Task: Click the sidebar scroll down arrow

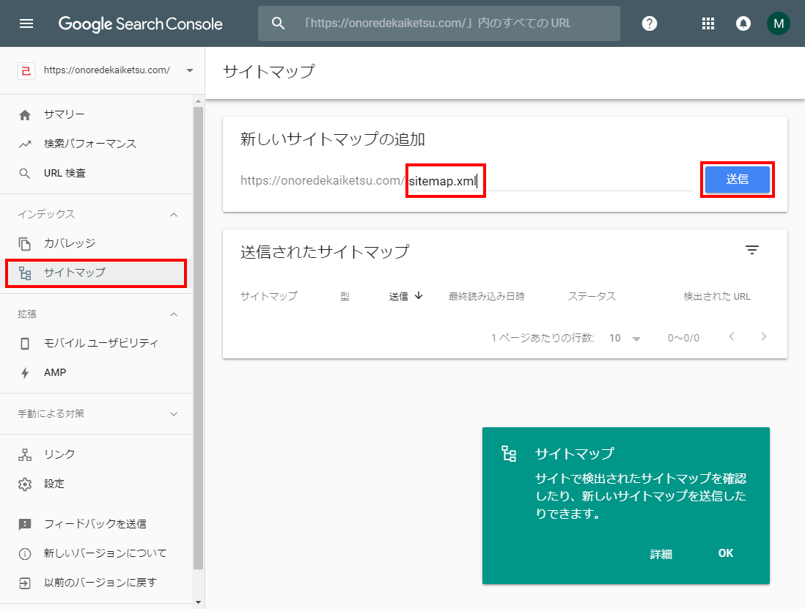Action: point(198,603)
